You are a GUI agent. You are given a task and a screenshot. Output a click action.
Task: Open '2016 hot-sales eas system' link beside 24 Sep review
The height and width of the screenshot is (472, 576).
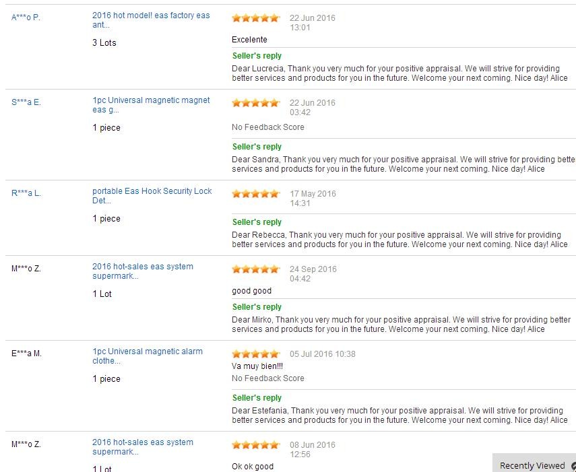pyautogui.click(x=143, y=271)
